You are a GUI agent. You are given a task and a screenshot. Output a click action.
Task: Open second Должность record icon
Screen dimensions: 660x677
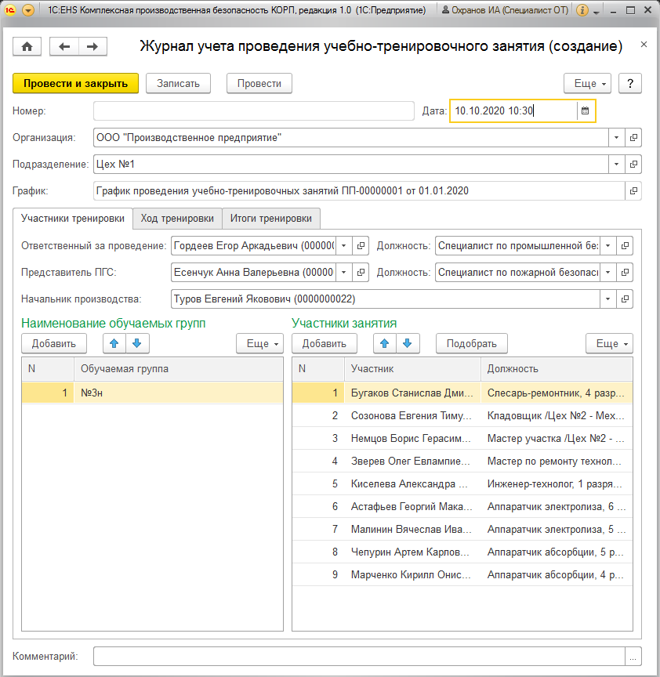coord(625,273)
